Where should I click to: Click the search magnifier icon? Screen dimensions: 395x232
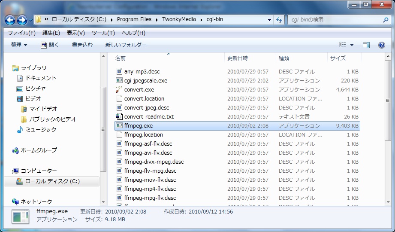(386, 20)
